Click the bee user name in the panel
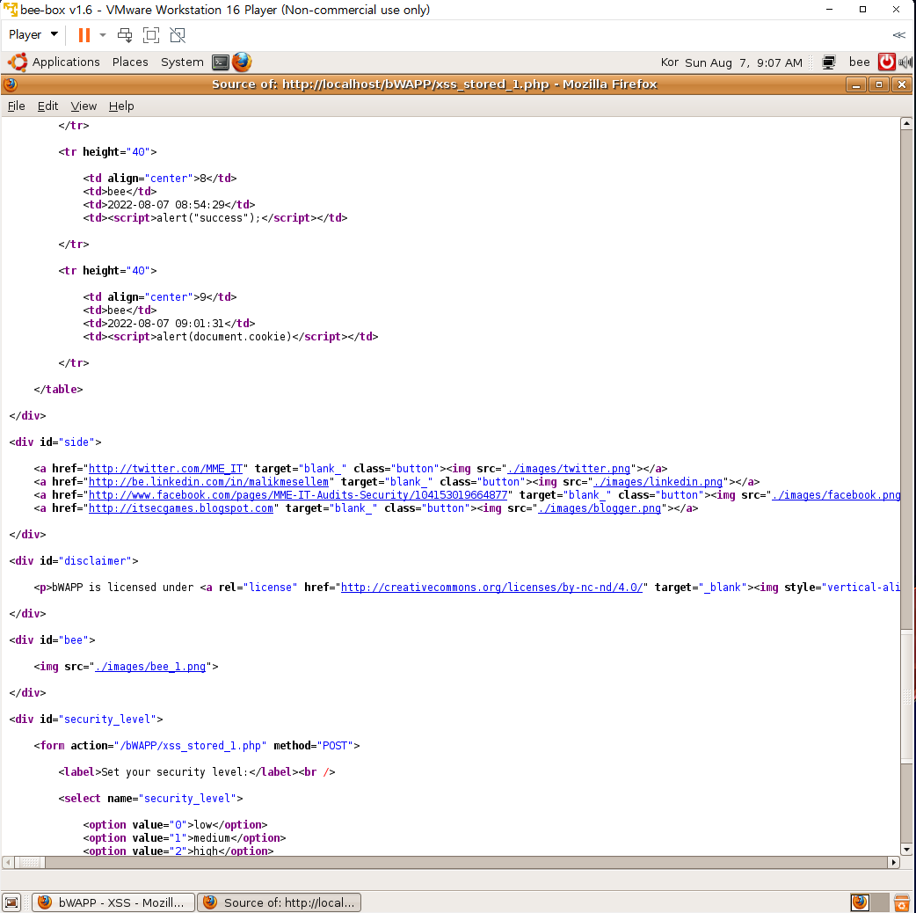Viewport: 916px width, 913px height. tap(859, 62)
